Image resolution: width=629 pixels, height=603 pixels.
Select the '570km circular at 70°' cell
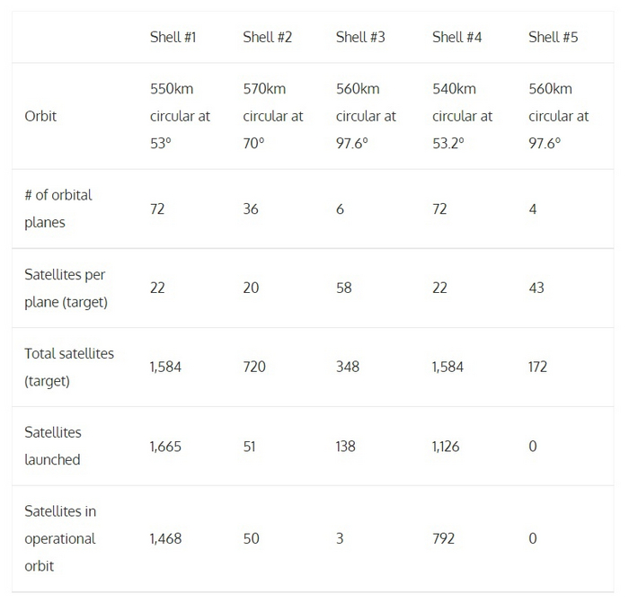273,116
